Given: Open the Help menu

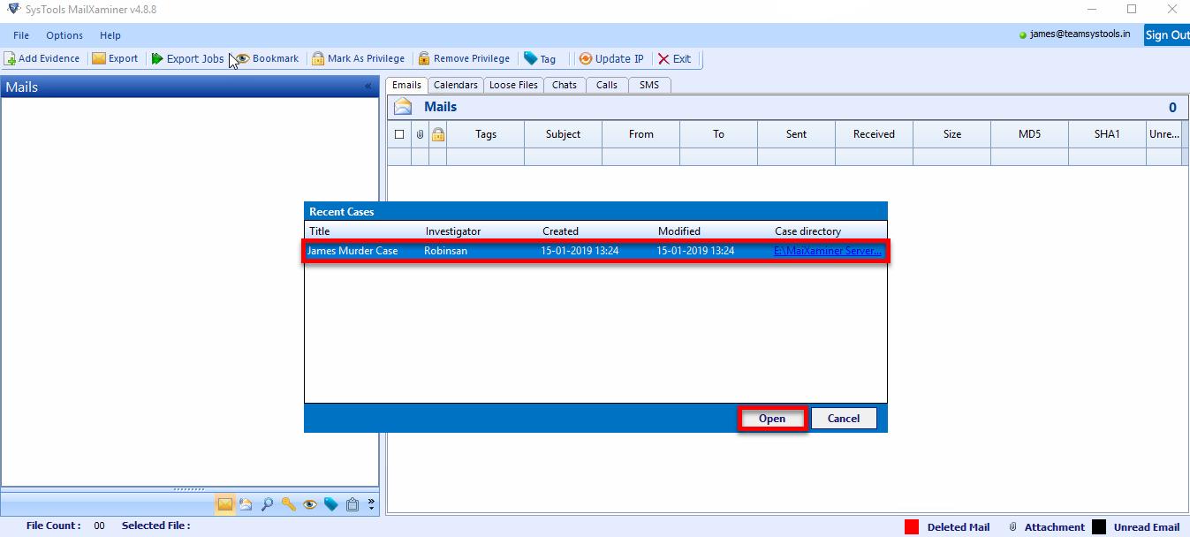Looking at the screenshot, I should coord(110,35).
